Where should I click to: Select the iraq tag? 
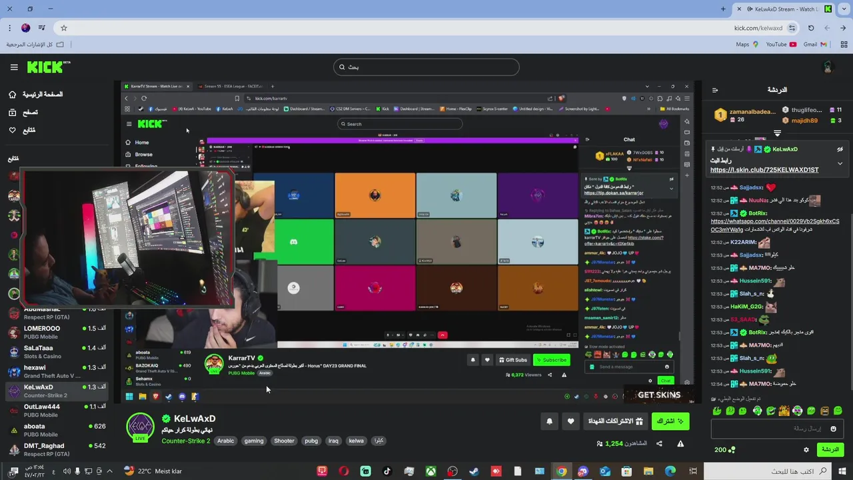[x=333, y=441]
